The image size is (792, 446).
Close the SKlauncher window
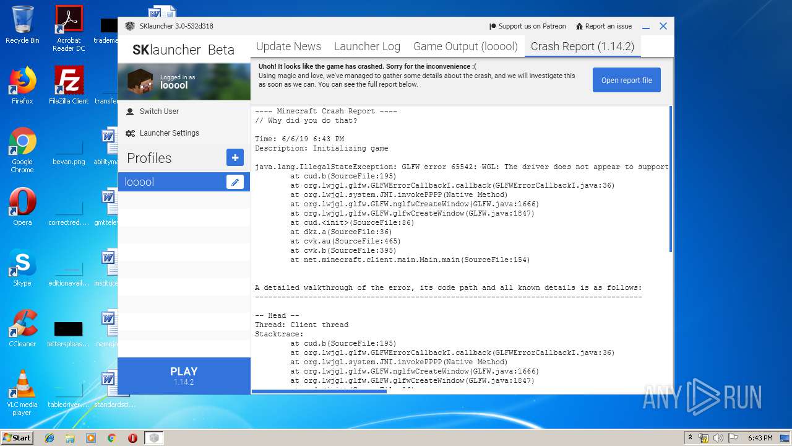[663, 26]
